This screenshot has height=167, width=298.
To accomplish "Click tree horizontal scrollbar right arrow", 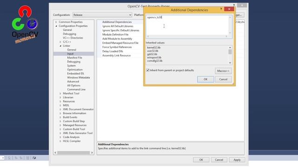I will click(92, 153).
